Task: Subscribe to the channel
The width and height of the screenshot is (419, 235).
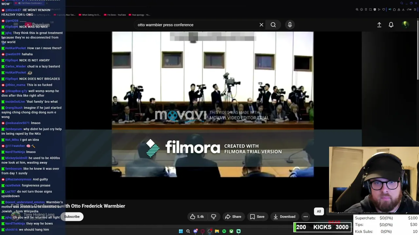Action: 72,217
